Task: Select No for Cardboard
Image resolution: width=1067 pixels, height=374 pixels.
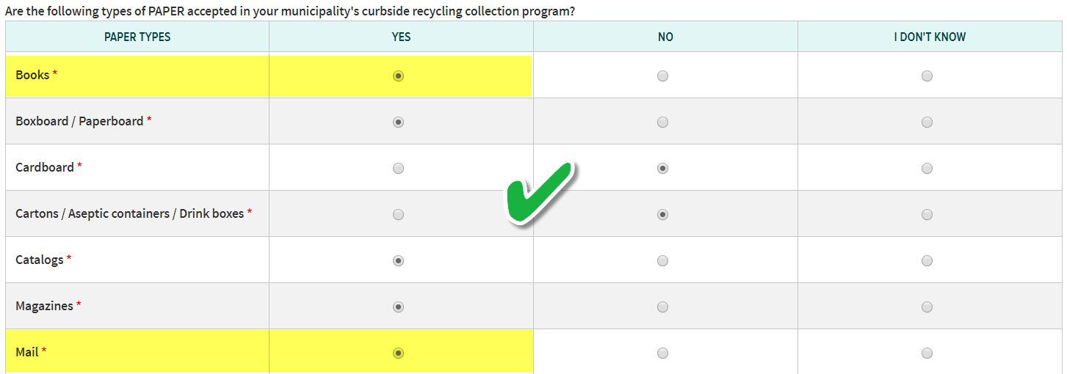Action: [x=662, y=168]
